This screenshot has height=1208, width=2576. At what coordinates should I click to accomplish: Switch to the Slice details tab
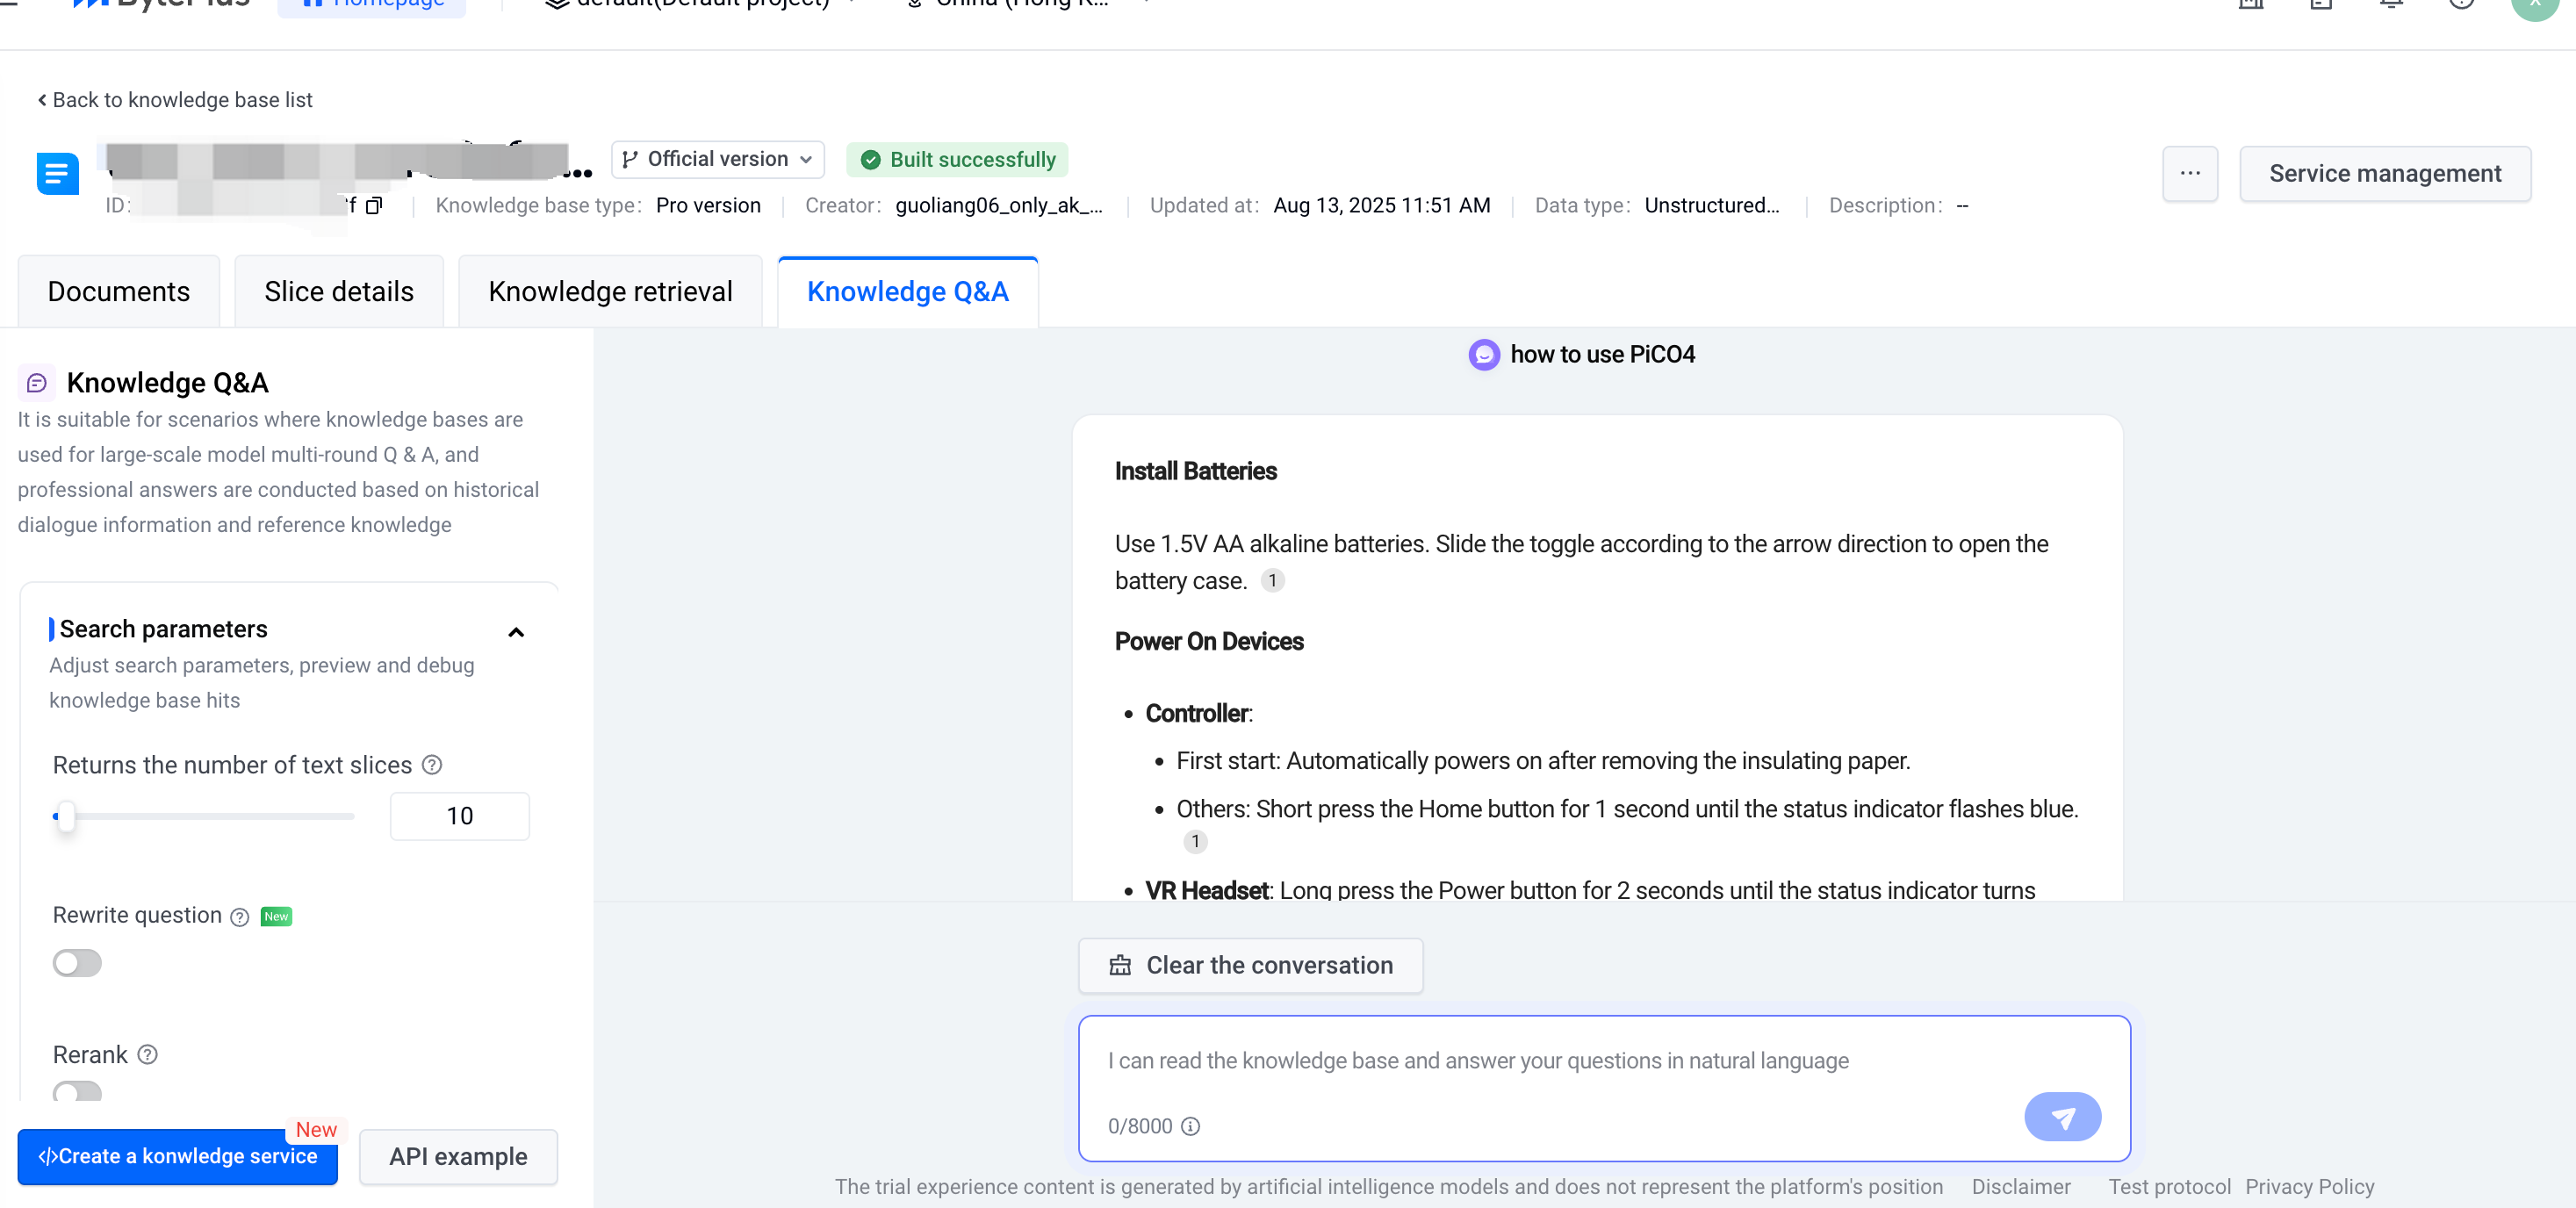coord(338,292)
